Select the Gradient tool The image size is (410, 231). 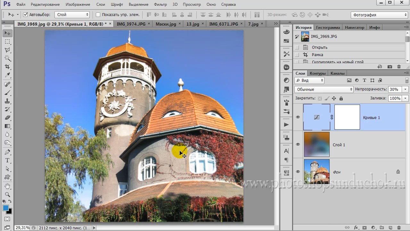[7, 126]
